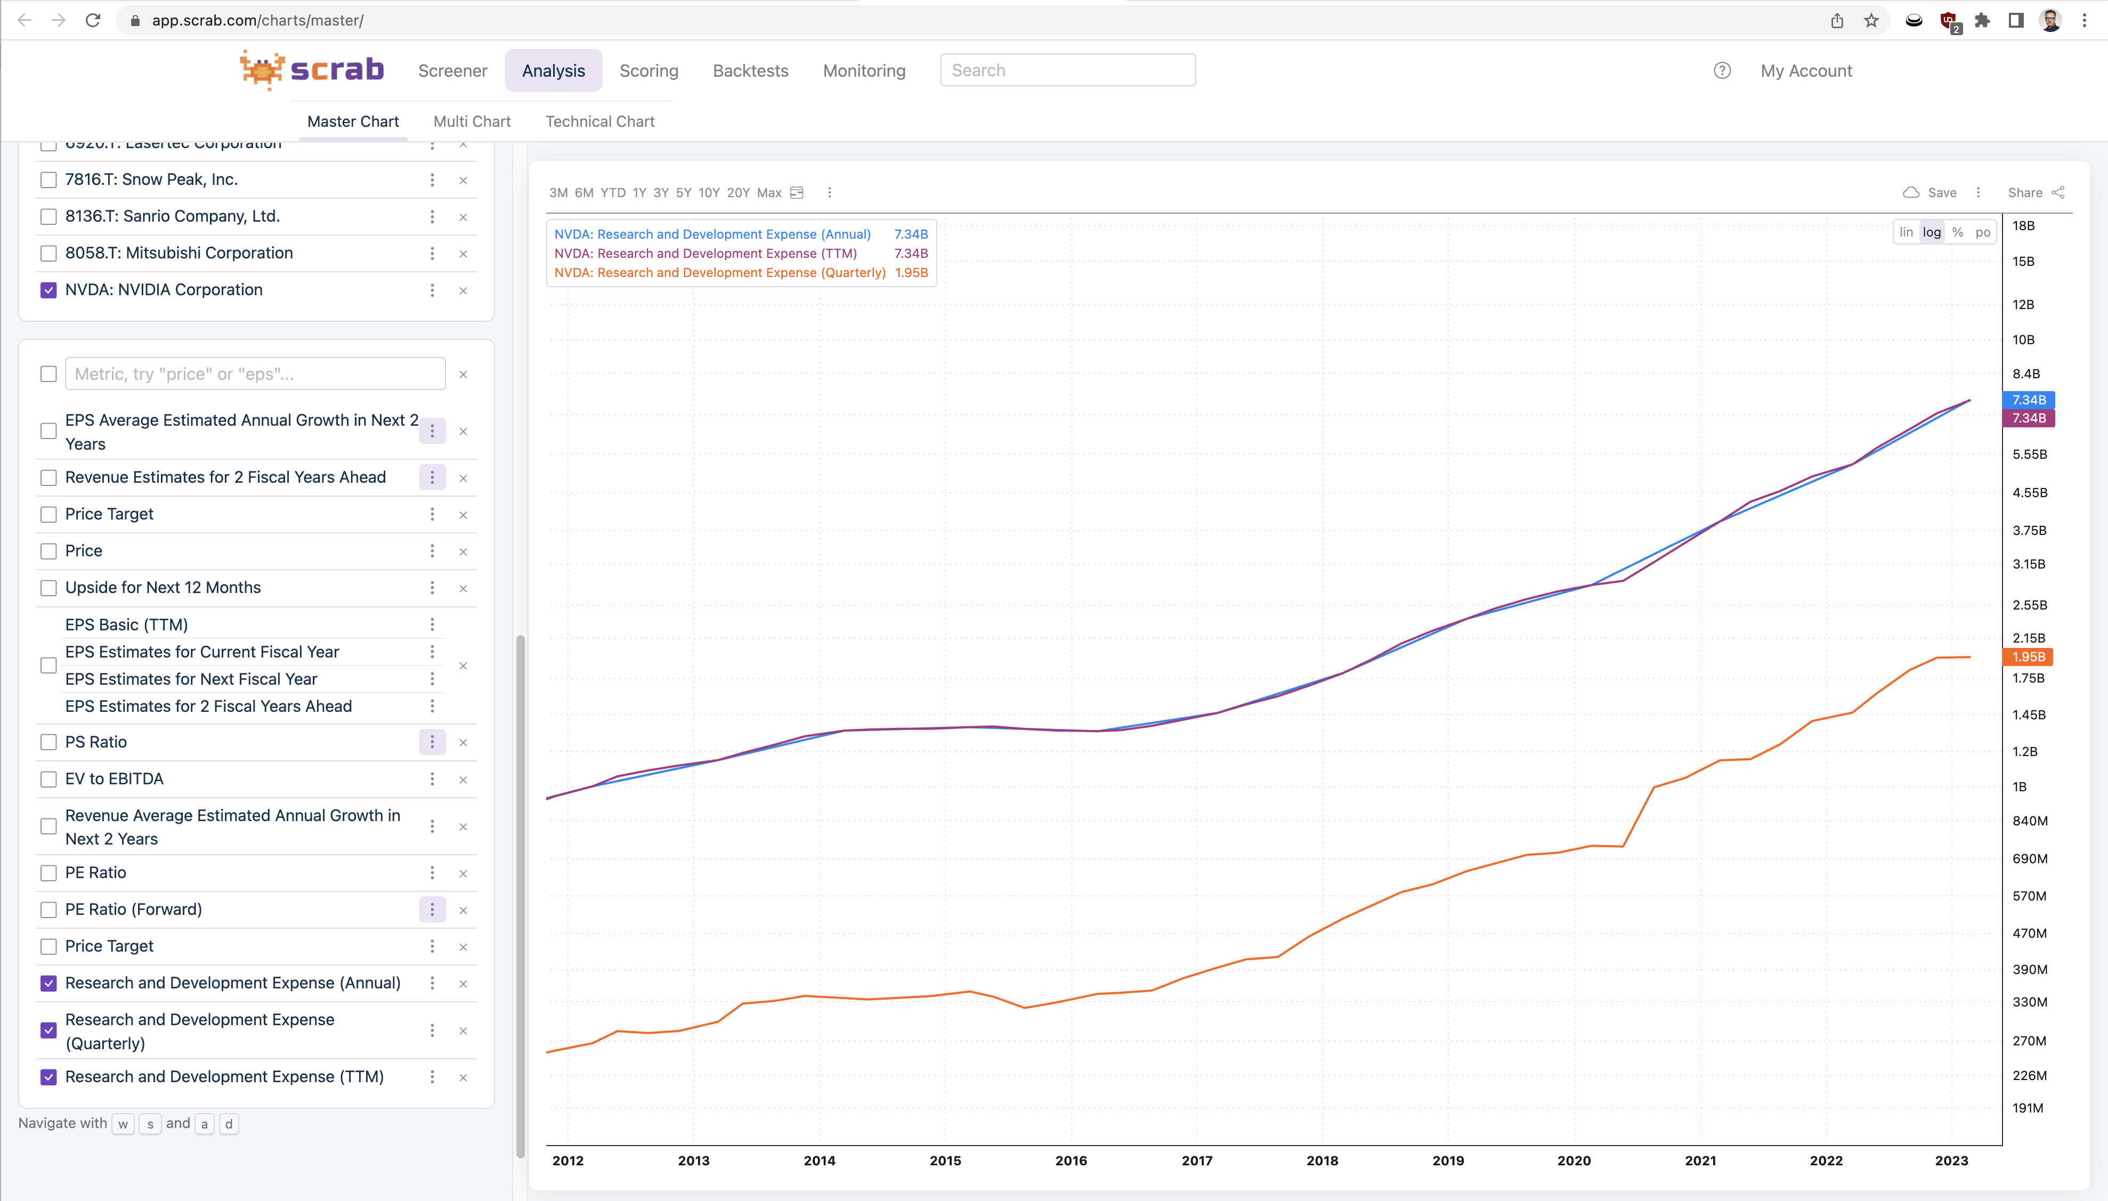
Task: Remove PE Ratio metric with X icon
Action: pyautogui.click(x=464, y=873)
